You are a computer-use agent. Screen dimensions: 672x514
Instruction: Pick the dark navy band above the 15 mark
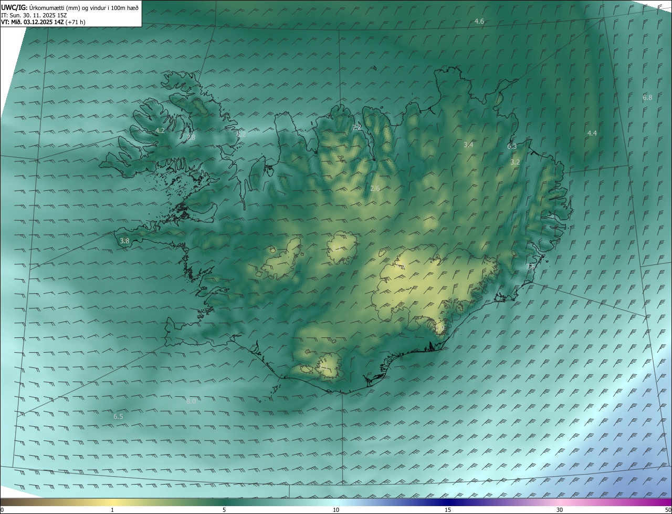pos(448,502)
